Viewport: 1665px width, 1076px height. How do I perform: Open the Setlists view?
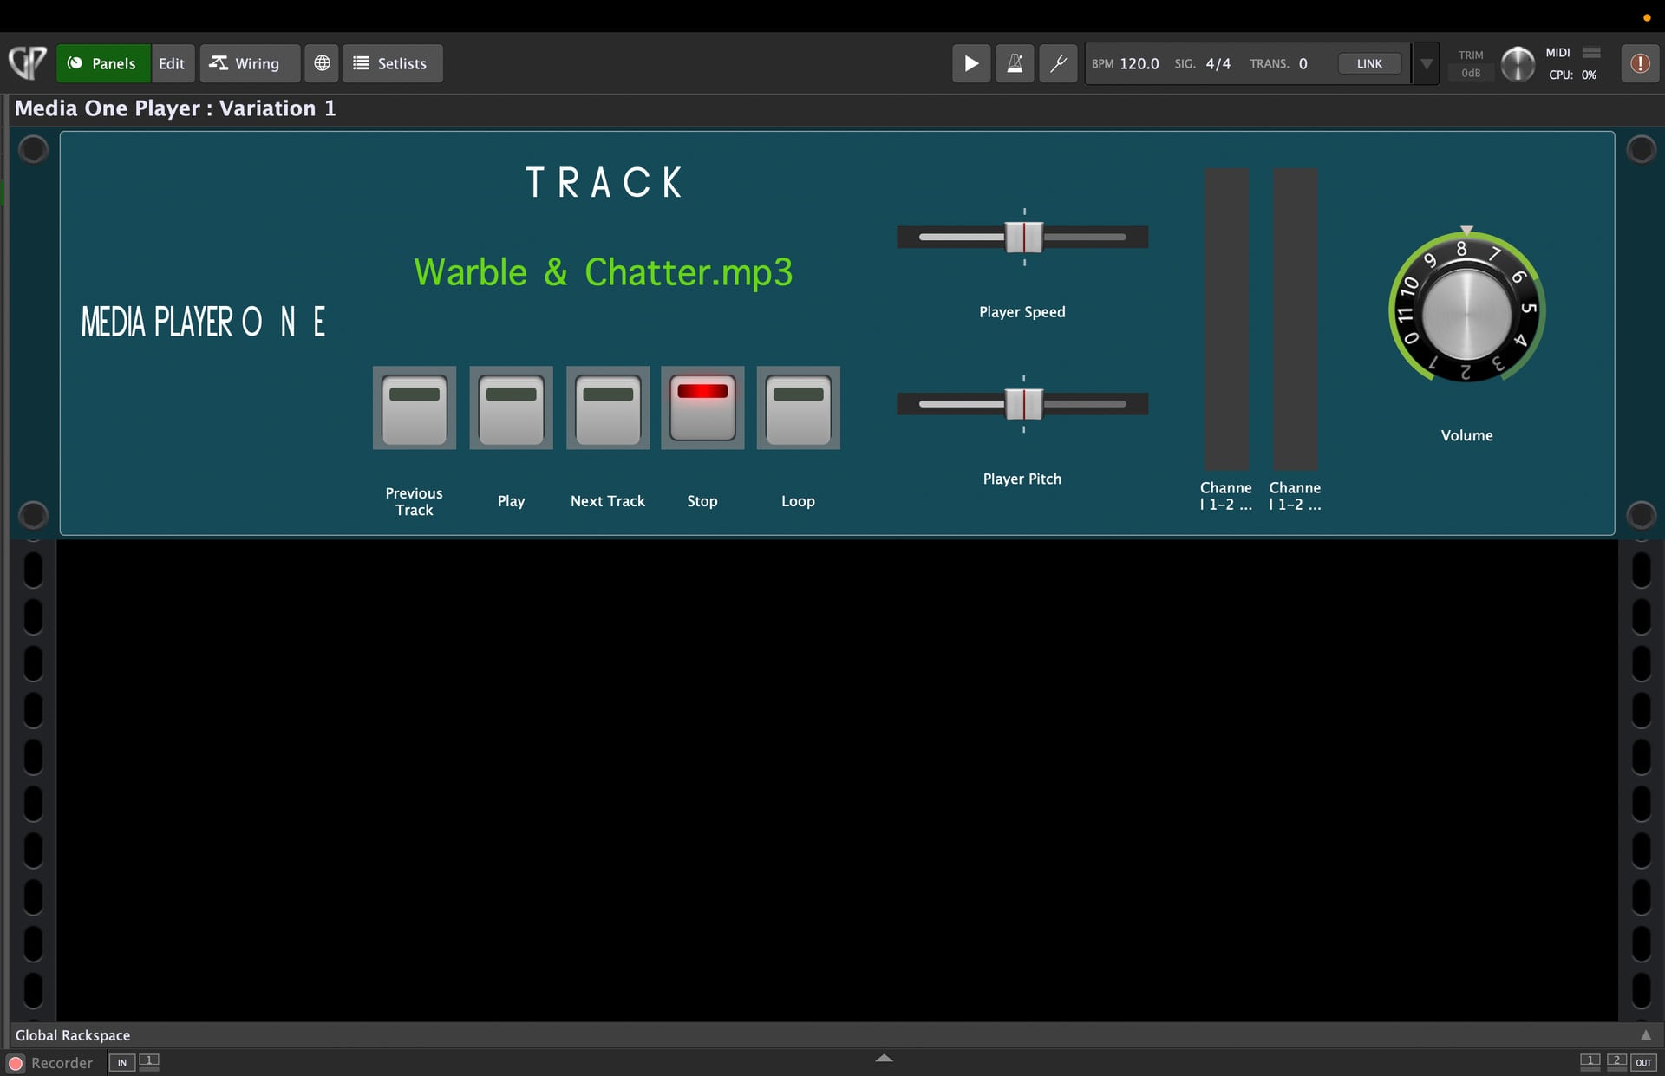392,63
